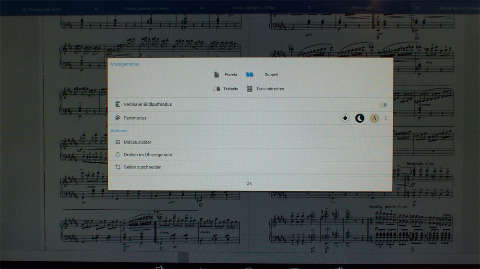This screenshot has width=480, height=269.
Task: Switch to the frosini_carnival_of_venice tab
Action: [147, 9]
